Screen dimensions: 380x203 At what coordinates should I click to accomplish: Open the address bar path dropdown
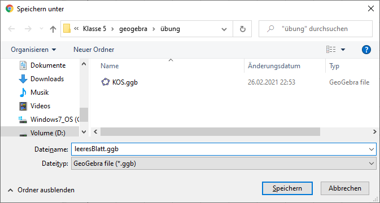click(224, 29)
